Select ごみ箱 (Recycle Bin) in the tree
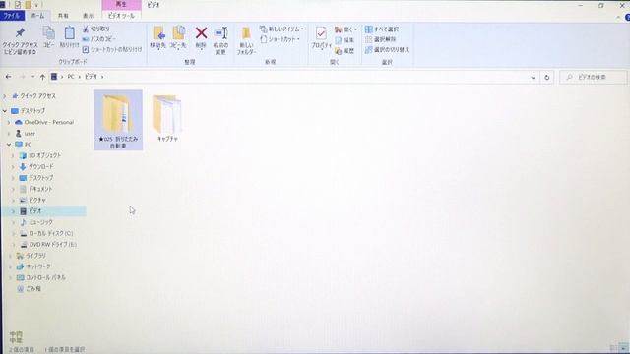 pyautogui.click(x=29, y=289)
